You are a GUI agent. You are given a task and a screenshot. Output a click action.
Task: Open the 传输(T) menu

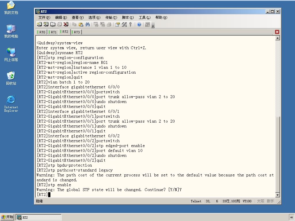111,18
